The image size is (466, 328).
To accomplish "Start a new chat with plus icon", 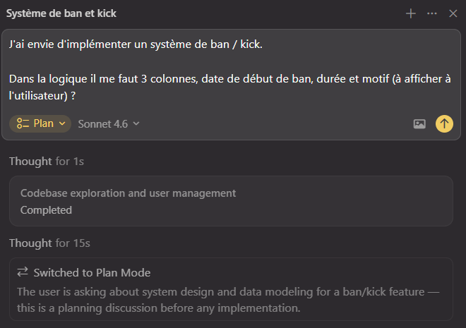I will (411, 13).
